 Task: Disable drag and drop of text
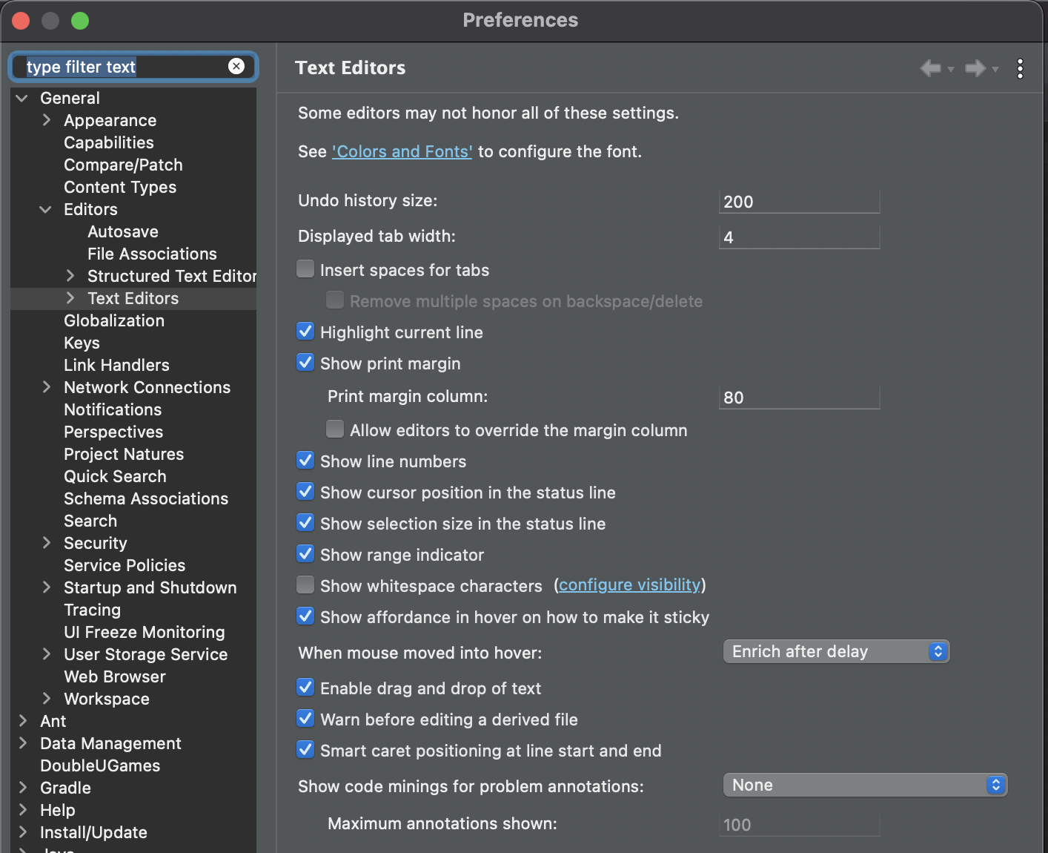[305, 687]
